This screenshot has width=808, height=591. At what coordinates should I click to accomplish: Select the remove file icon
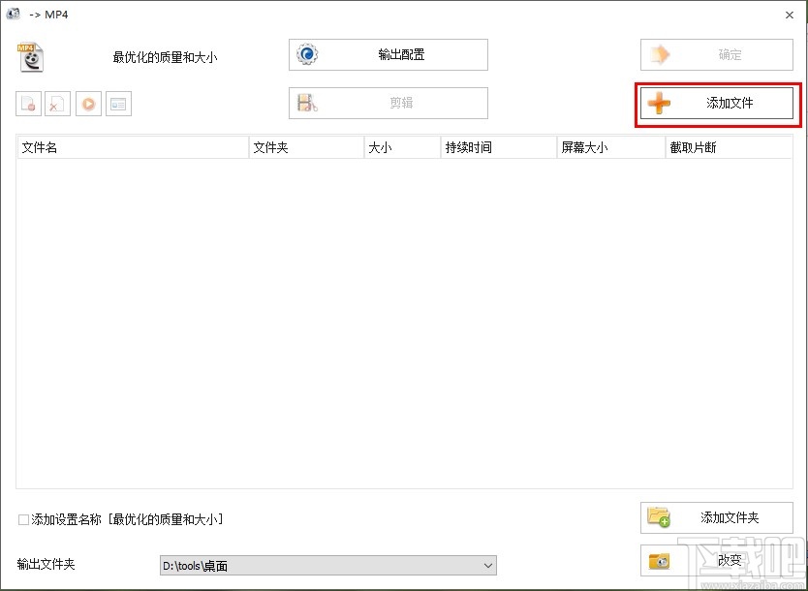28,103
